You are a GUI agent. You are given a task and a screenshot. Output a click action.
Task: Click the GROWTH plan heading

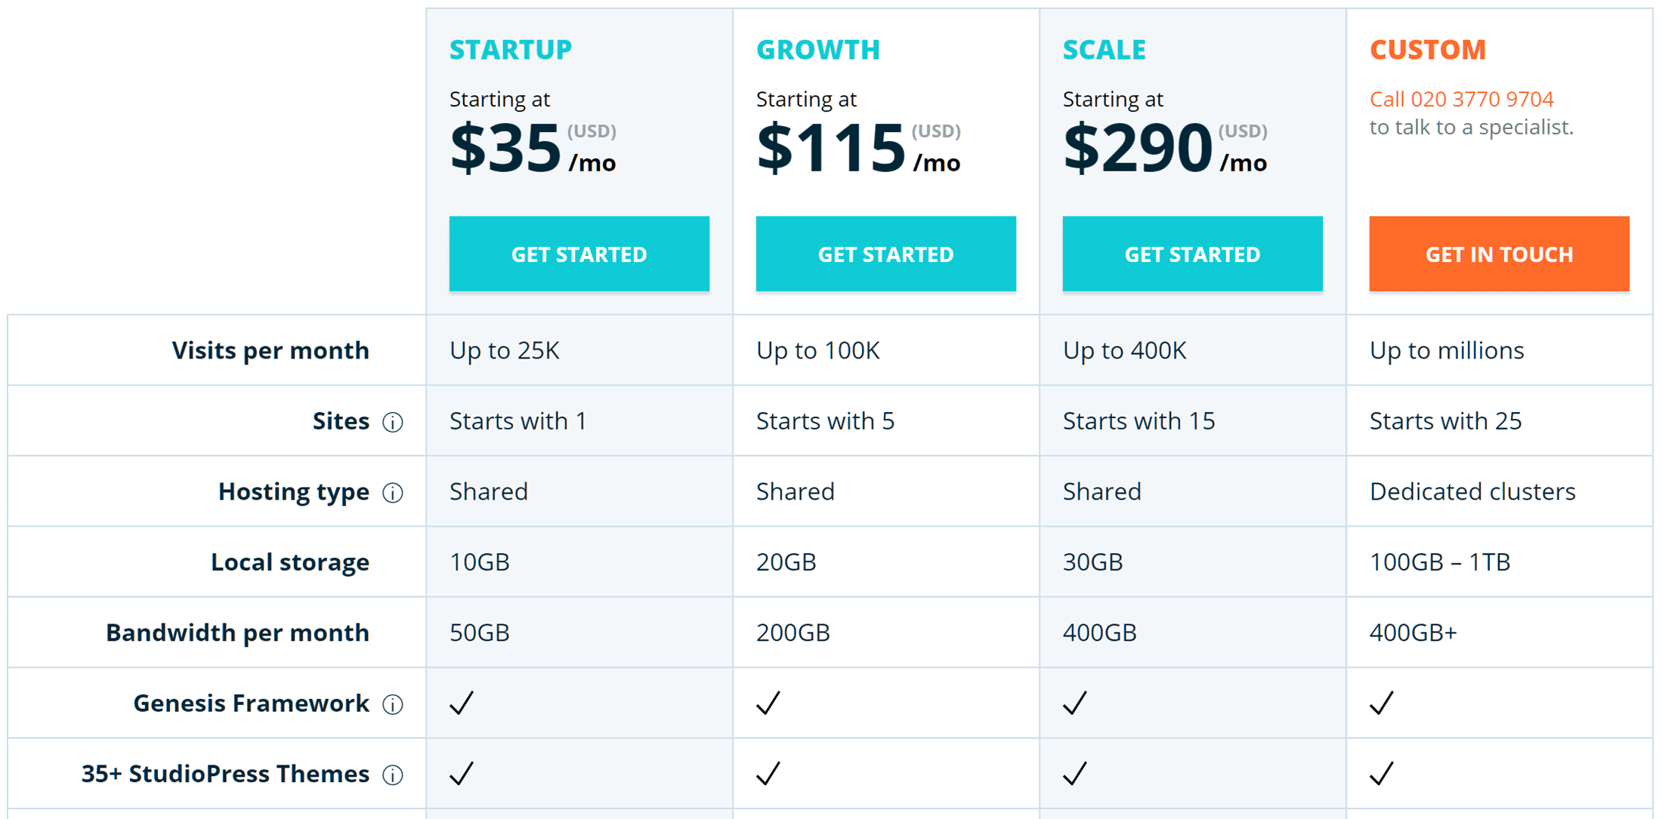[818, 50]
